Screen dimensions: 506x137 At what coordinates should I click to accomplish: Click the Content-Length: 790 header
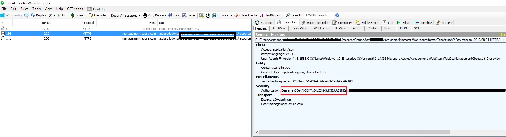(275, 68)
